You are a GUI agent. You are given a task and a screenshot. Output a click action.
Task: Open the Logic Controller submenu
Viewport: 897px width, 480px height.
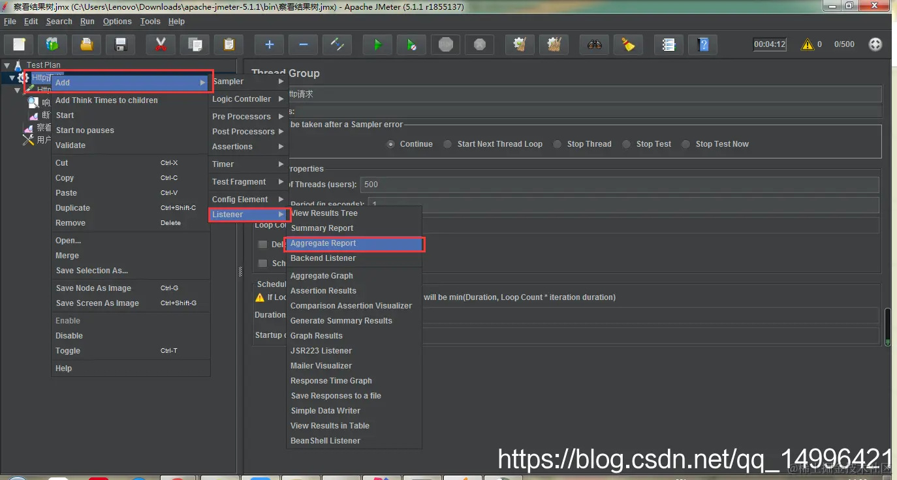[x=248, y=99]
